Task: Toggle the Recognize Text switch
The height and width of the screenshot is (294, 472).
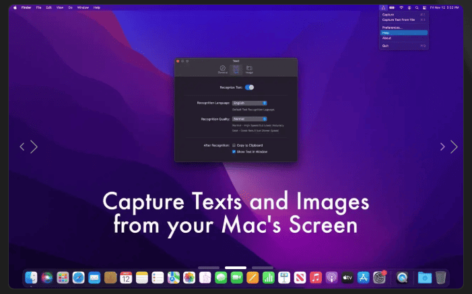Action: (x=249, y=87)
